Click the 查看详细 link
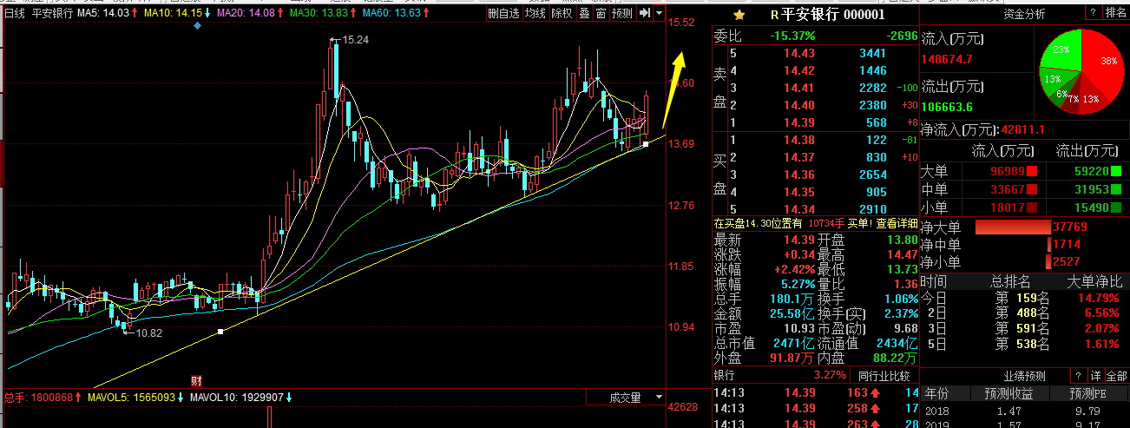 tap(896, 224)
